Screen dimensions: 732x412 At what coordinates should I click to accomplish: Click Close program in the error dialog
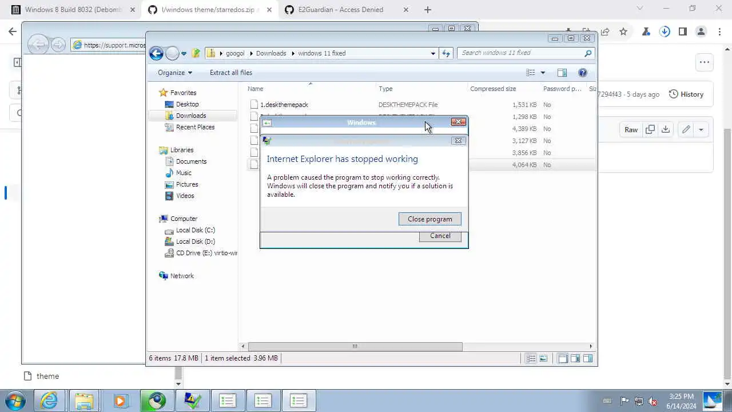[430, 219]
